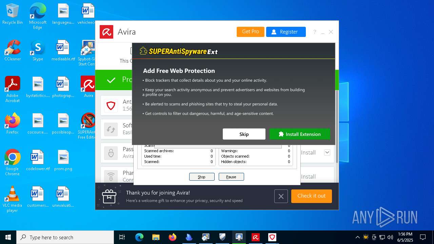
Task: Open CCleaner desktop shortcut
Action: [x=13, y=50]
